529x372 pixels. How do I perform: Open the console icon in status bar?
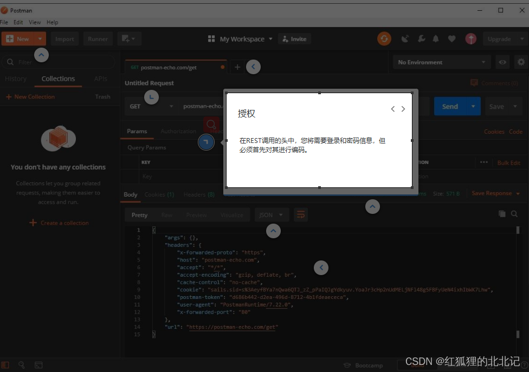(x=38, y=365)
